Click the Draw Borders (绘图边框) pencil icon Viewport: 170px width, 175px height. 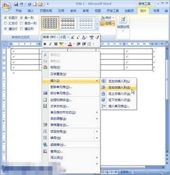(x=123, y=19)
